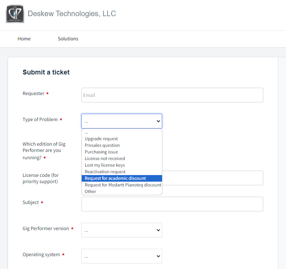The image size is (286, 269).
Task: Click the Which edition of Gig Performer label
Action: tap(44, 151)
